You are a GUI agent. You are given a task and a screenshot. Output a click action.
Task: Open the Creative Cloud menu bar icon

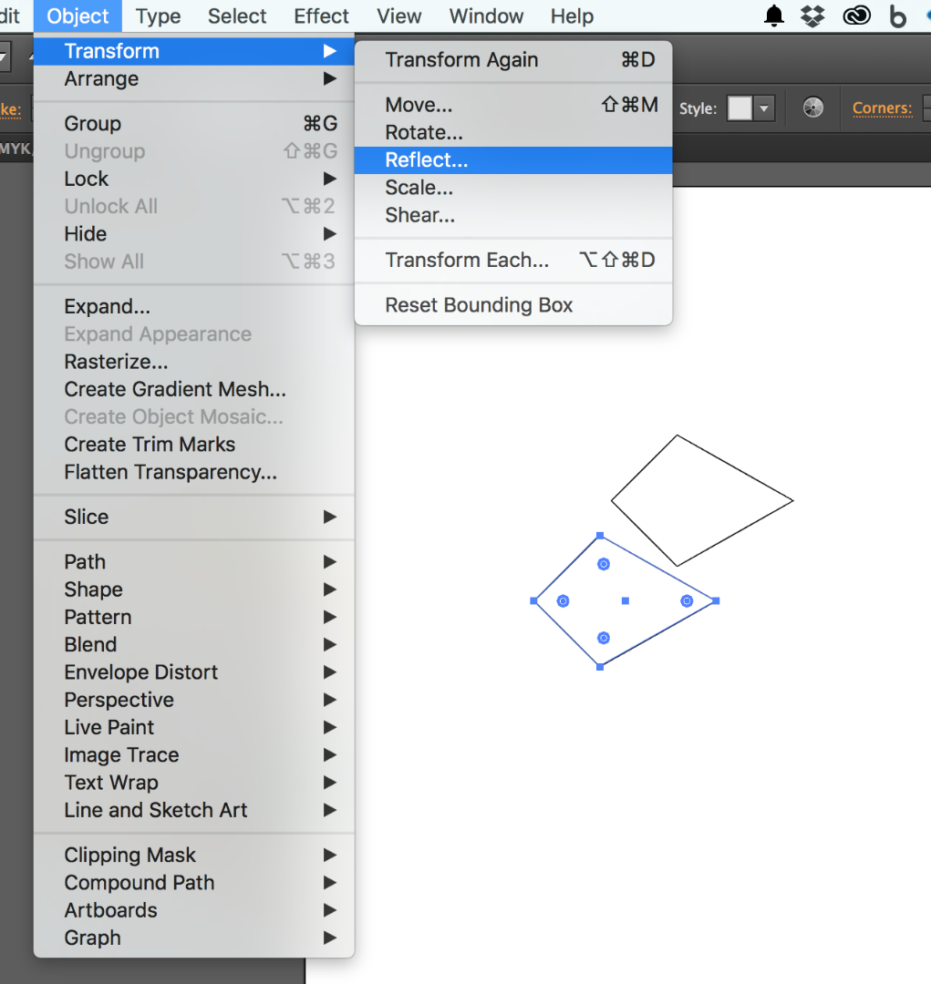coord(857,15)
